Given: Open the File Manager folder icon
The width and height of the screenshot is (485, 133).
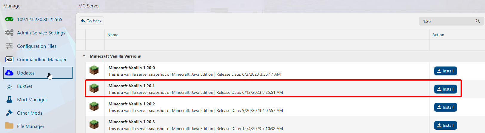Looking at the screenshot, I should tap(9, 126).
